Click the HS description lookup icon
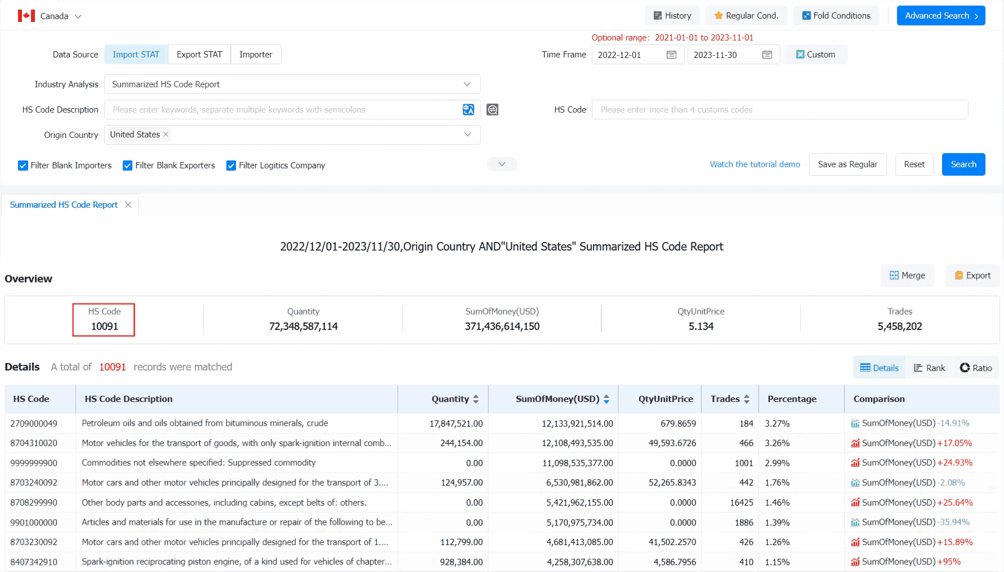This screenshot has height=572, width=1004. (x=493, y=110)
